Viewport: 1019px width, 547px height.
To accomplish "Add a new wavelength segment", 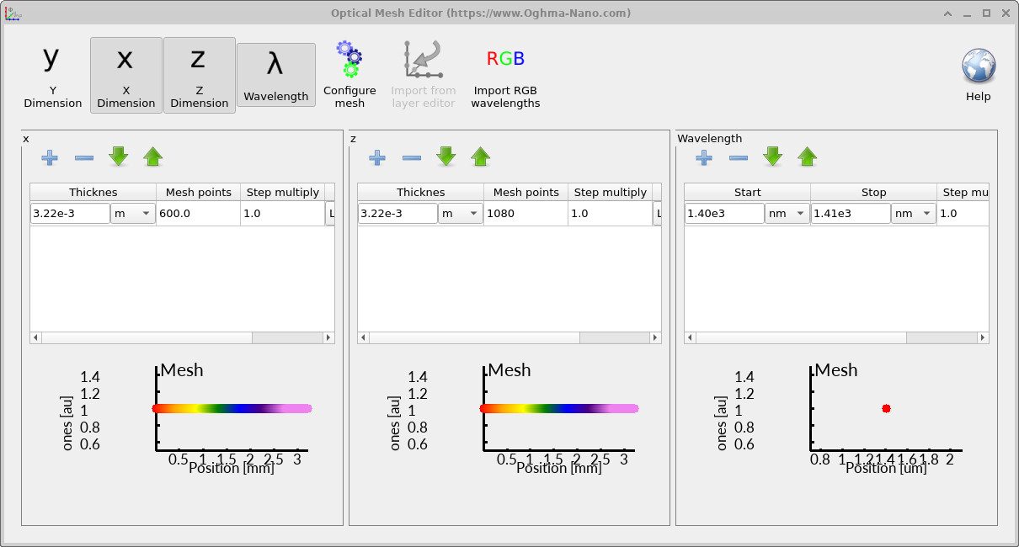I will click(703, 157).
